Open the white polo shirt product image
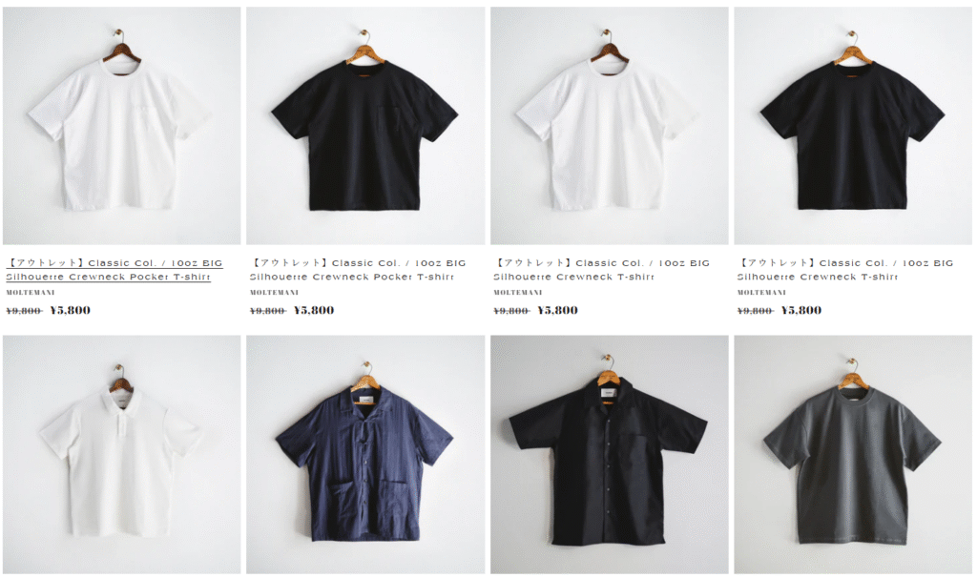This screenshot has height=578, width=977. (121, 455)
